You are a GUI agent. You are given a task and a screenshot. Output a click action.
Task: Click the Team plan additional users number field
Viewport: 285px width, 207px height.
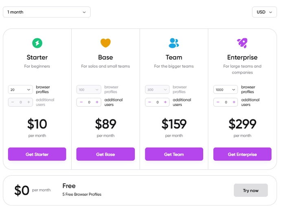pyautogui.click(x=158, y=102)
